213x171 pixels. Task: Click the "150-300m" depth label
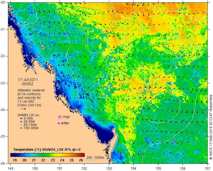pyautogui.click(x=31, y=128)
